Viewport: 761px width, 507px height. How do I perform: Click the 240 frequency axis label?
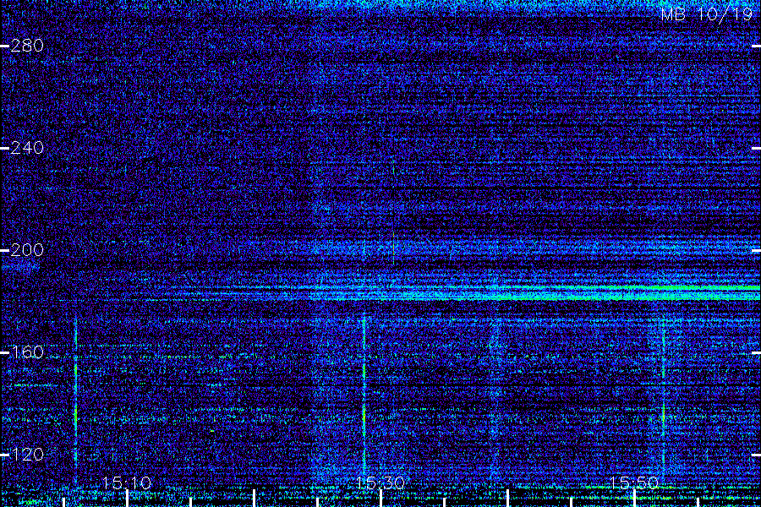click(x=27, y=148)
